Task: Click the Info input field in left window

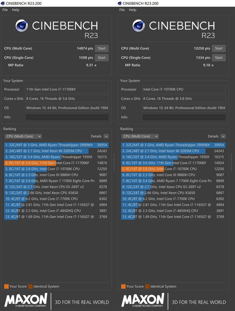Action: (67, 117)
